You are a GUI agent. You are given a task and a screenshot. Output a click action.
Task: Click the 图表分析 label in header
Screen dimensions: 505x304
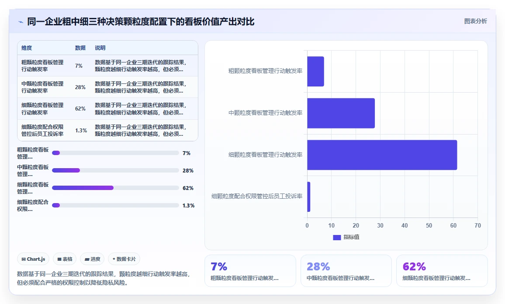[475, 21]
